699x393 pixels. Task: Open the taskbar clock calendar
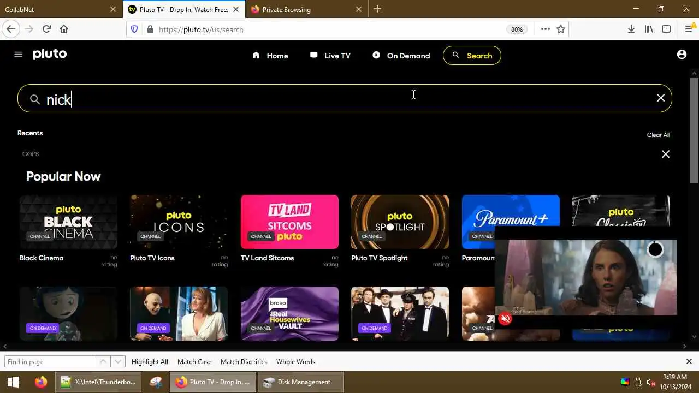675,382
